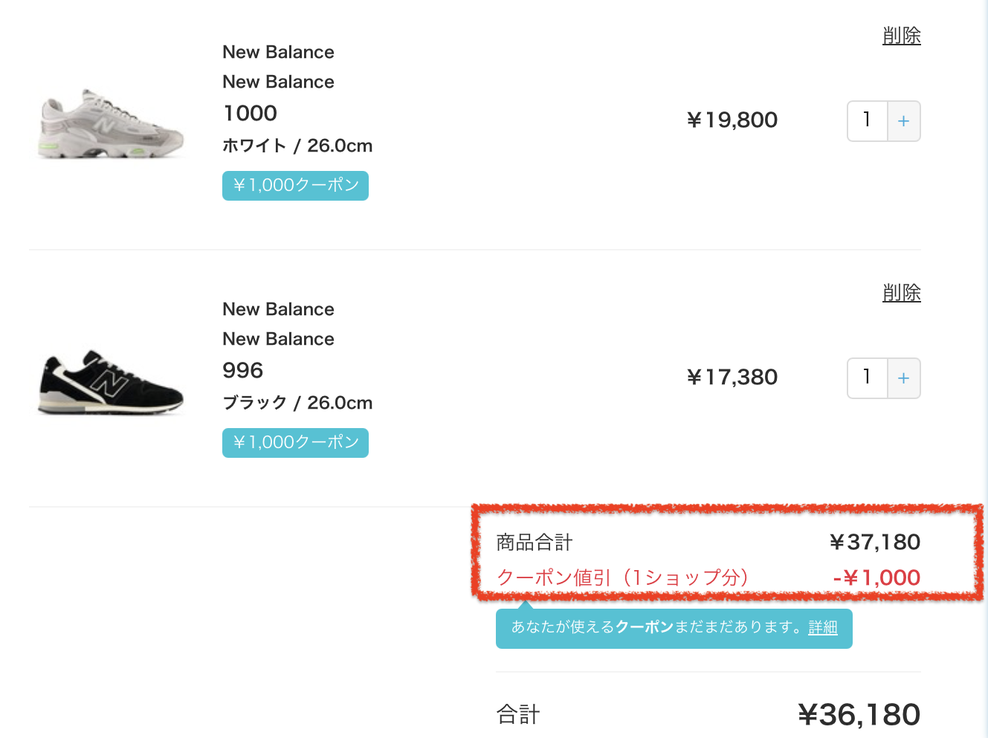Image resolution: width=988 pixels, height=738 pixels.
Task: Click the + icon to increase 1000 quantity
Action: [904, 120]
